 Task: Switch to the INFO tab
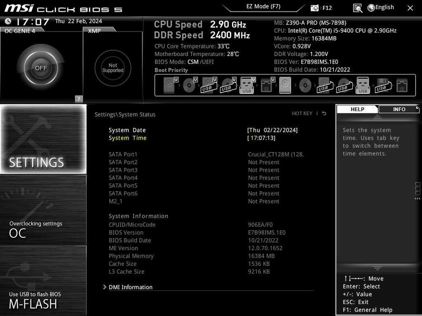pos(399,109)
